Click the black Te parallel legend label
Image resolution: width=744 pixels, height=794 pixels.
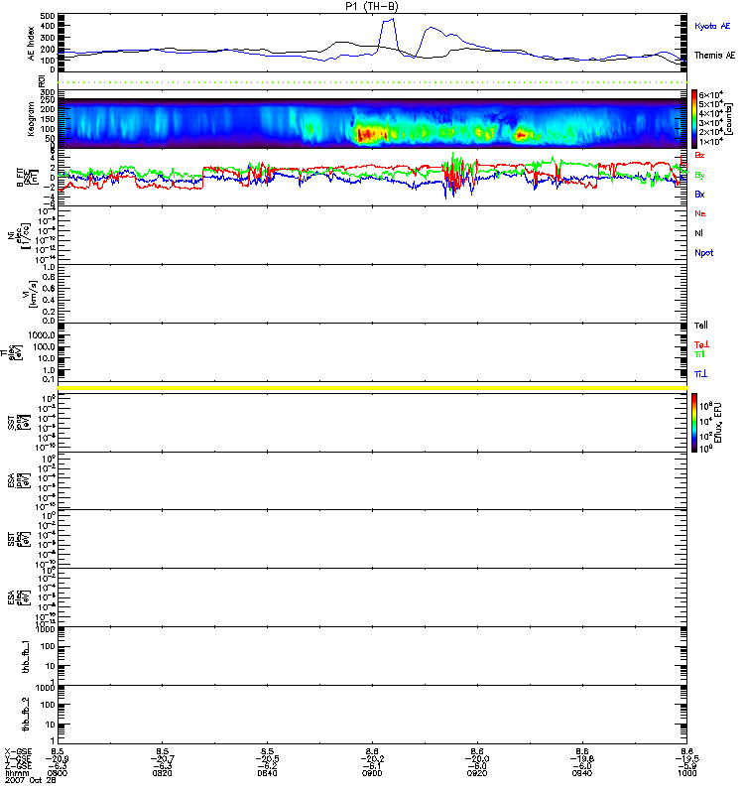(701, 326)
